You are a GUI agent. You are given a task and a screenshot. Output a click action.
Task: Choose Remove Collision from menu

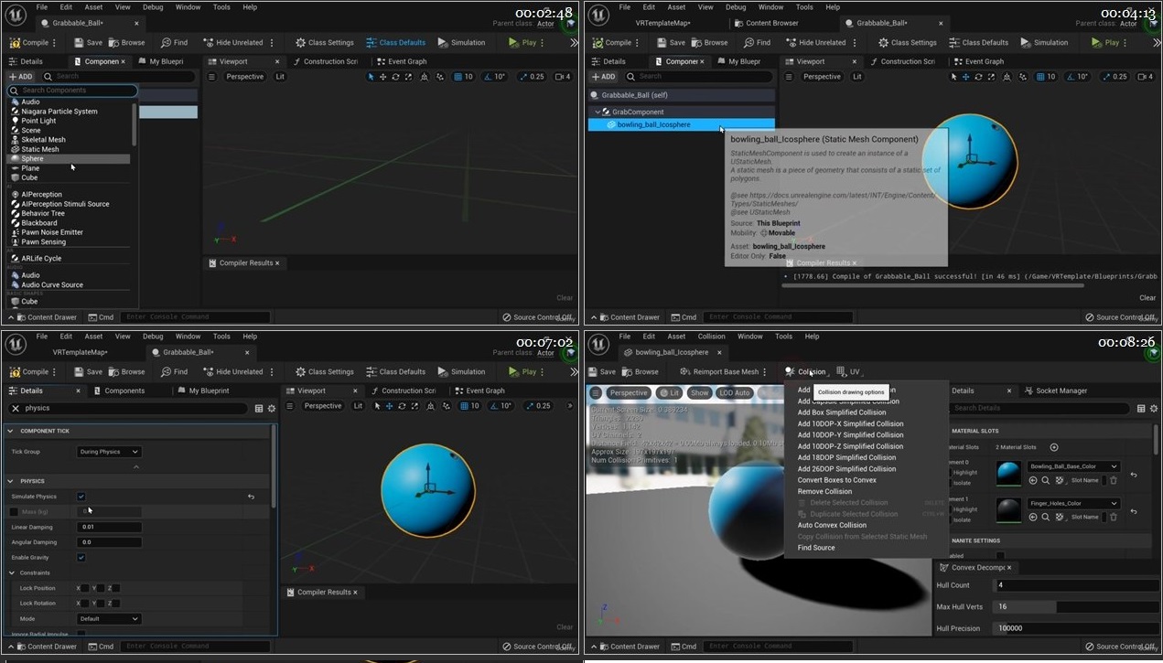click(x=824, y=491)
